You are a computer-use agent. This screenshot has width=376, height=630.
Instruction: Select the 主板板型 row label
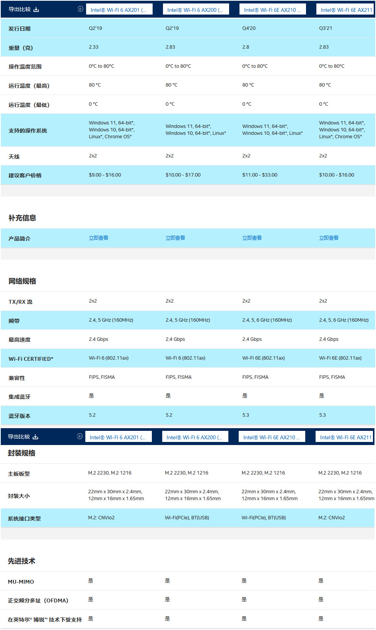pos(19,474)
